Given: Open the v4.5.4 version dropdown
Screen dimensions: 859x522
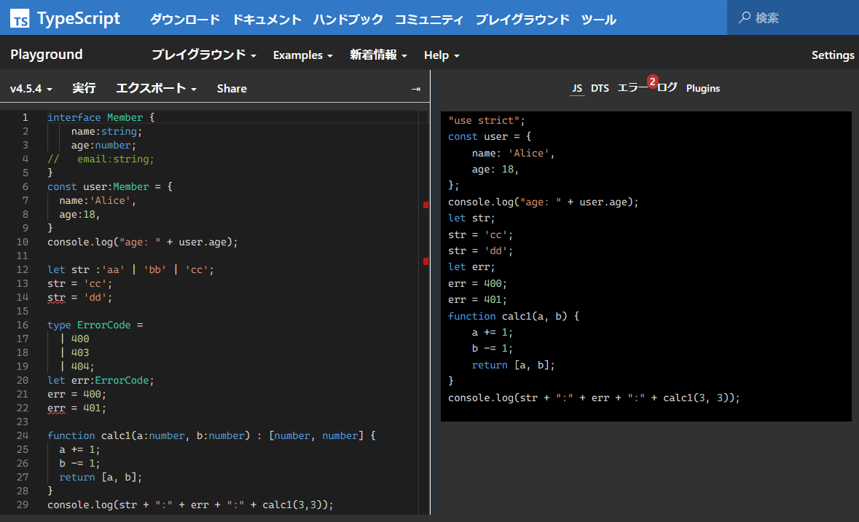Looking at the screenshot, I should (31, 89).
